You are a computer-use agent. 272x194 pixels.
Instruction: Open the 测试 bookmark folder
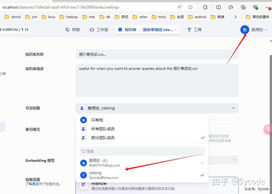click(x=122, y=17)
